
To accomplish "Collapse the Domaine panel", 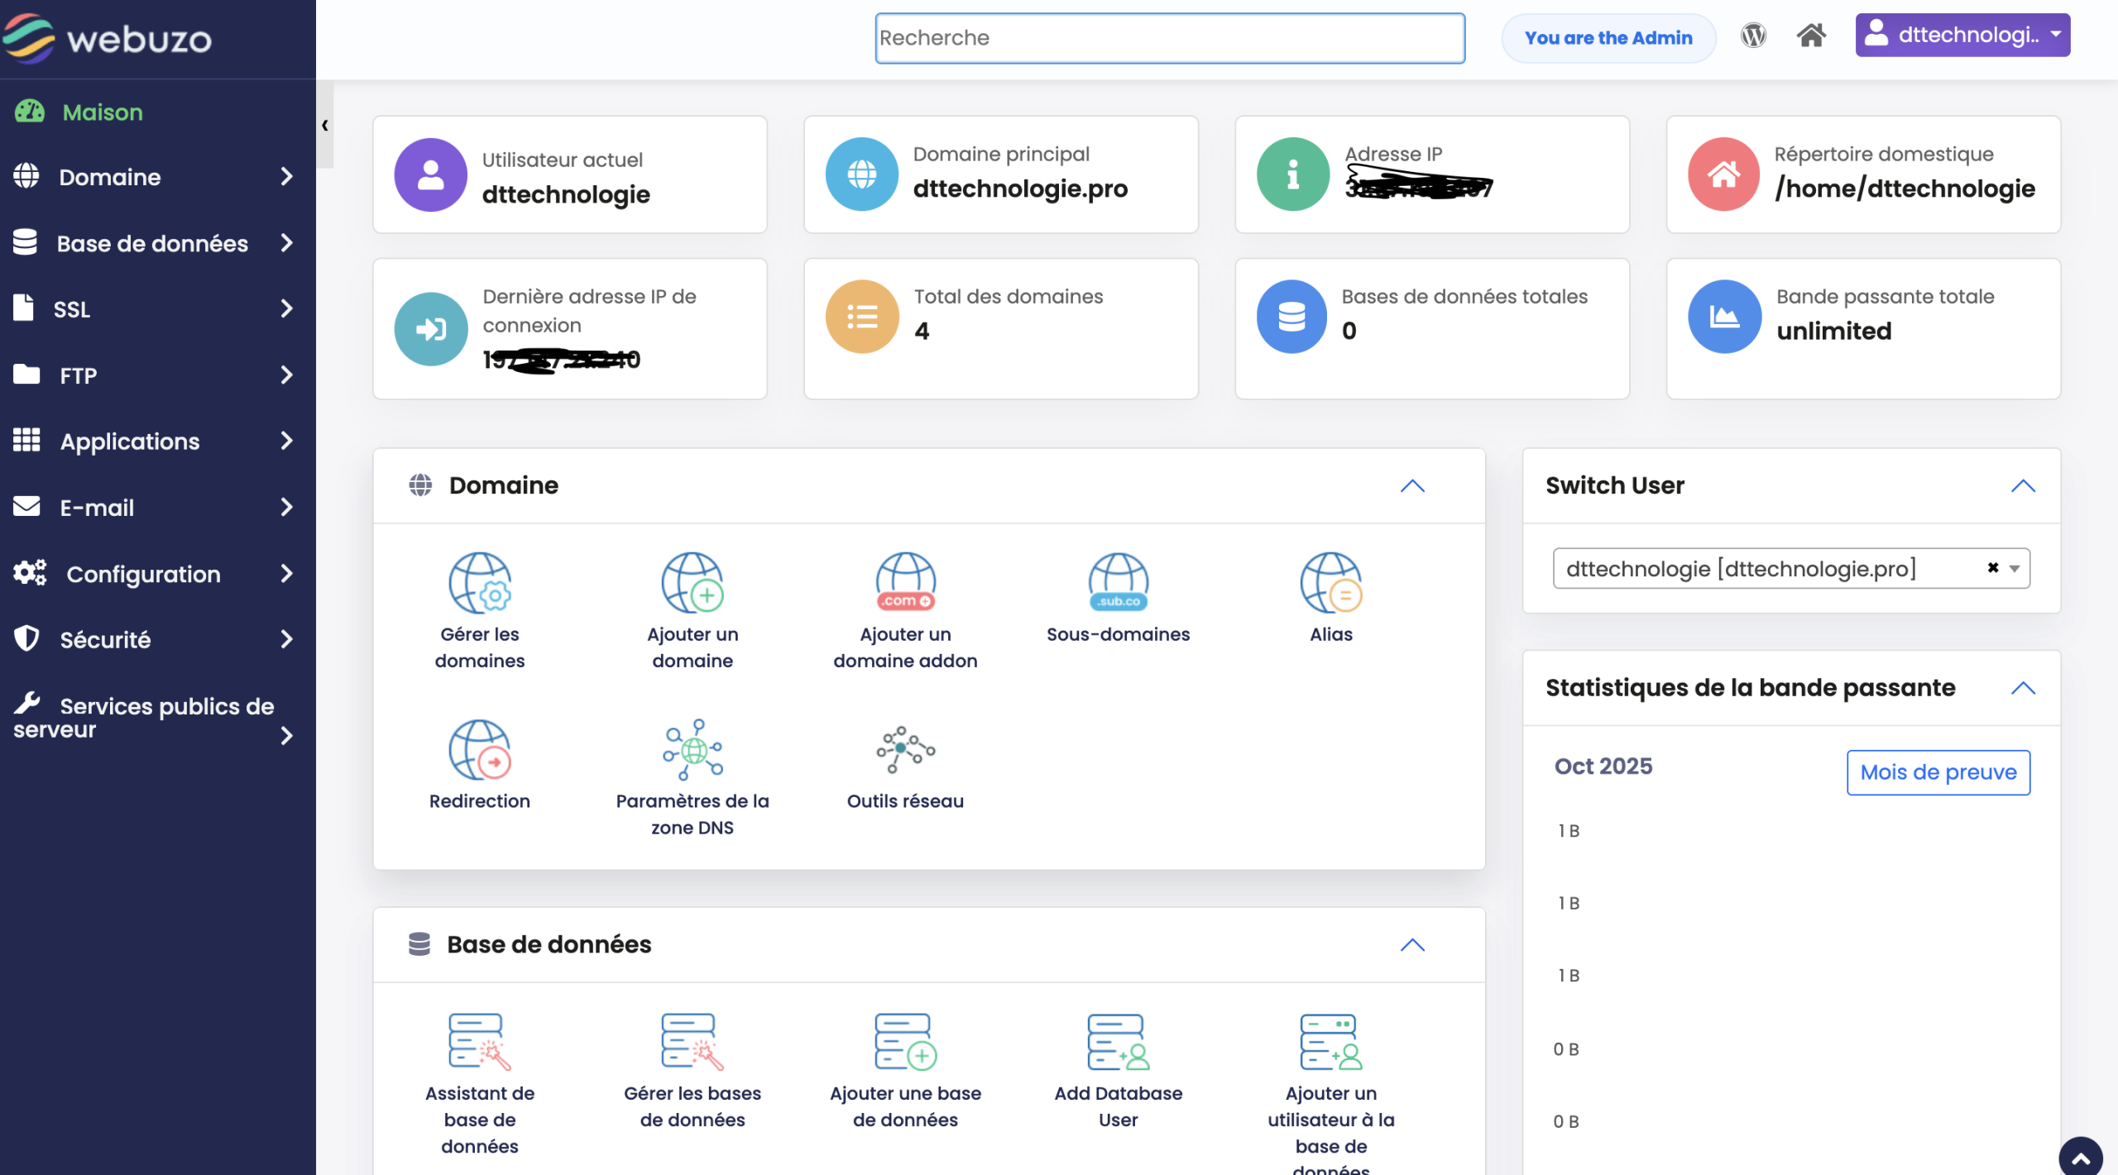I will tap(1412, 486).
